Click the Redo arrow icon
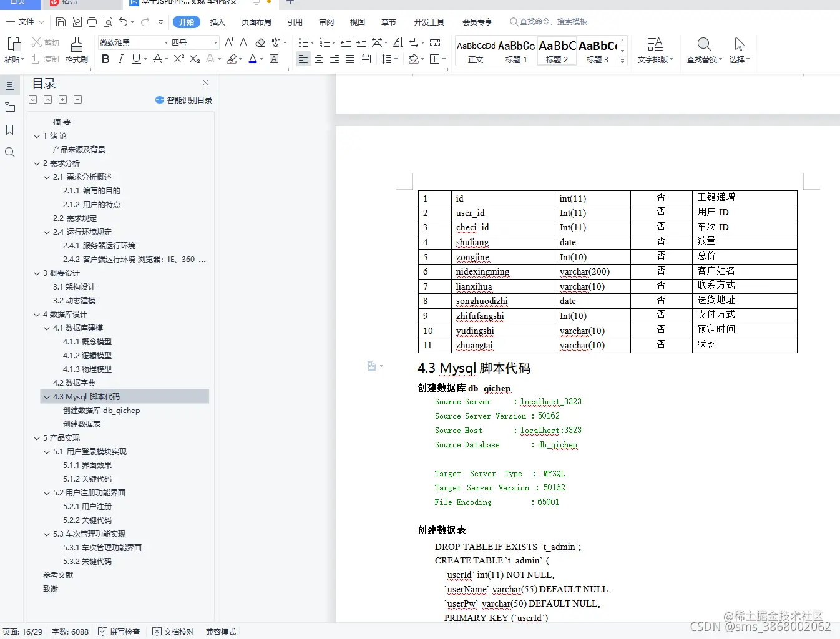Image resolution: width=840 pixels, height=639 pixels. (145, 22)
